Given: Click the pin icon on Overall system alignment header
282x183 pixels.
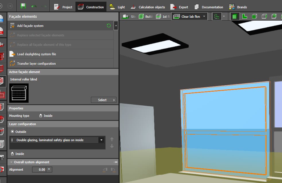Looking at the screenshot, I should [115, 162].
